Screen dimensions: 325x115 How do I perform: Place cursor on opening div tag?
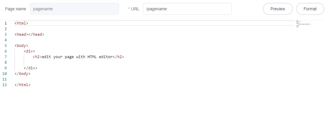pos(29,51)
